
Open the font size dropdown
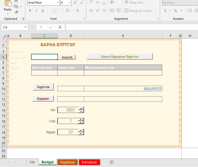[70, 3]
